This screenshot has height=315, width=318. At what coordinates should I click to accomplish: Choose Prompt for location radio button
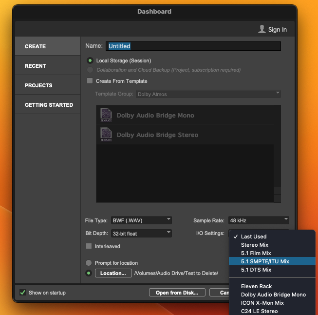pos(89,263)
